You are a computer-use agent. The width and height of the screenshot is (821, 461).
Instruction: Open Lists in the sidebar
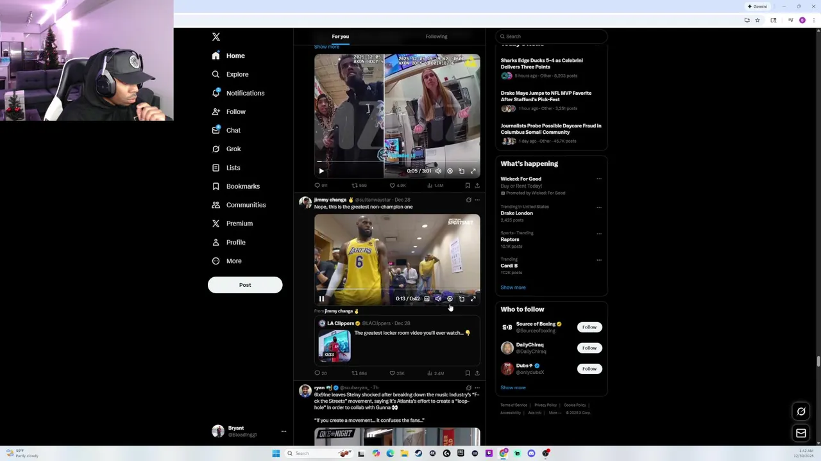tap(226, 168)
